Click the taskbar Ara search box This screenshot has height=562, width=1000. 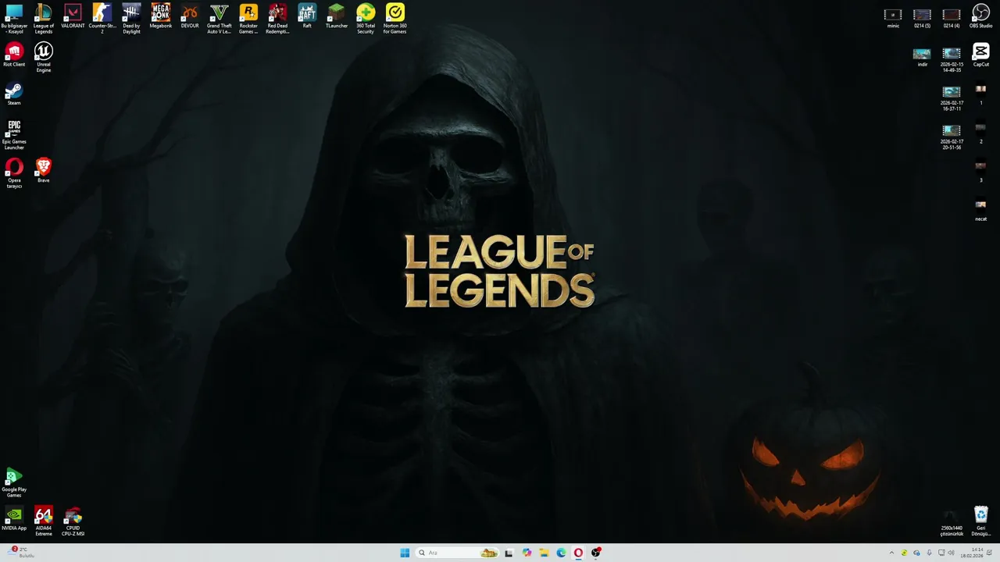[457, 553]
